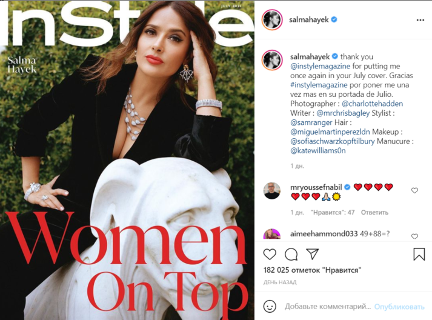Viewport: 432px width, 320px height.
Task: Share the post with the paper plane icon
Action: 313,254
